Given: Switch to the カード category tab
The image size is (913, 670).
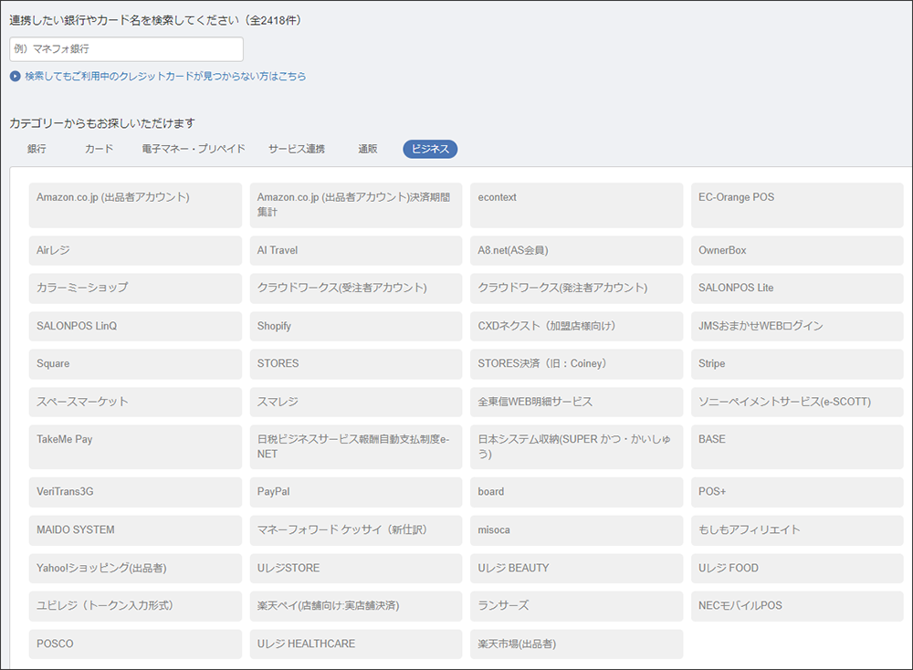Looking at the screenshot, I should point(99,149).
